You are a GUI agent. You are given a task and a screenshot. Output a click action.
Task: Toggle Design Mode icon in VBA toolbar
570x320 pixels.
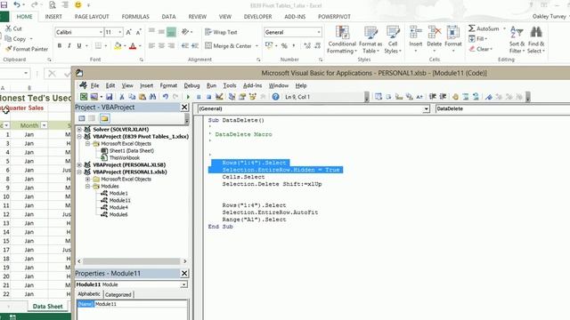[x=219, y=97]
